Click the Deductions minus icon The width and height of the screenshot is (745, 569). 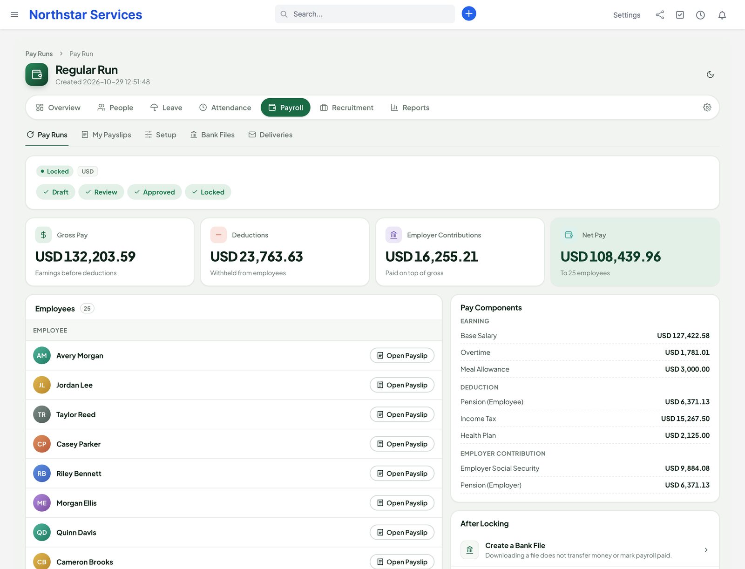point(218,235)
